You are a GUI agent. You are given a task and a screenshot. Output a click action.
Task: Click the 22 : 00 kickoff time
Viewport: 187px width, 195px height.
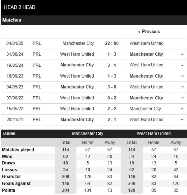[112, 43]
